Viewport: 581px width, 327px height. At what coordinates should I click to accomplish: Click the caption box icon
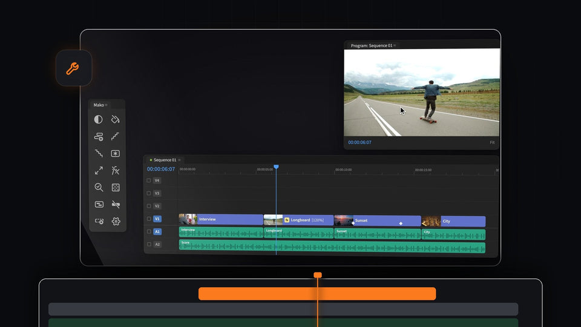(x=99, y=204)
